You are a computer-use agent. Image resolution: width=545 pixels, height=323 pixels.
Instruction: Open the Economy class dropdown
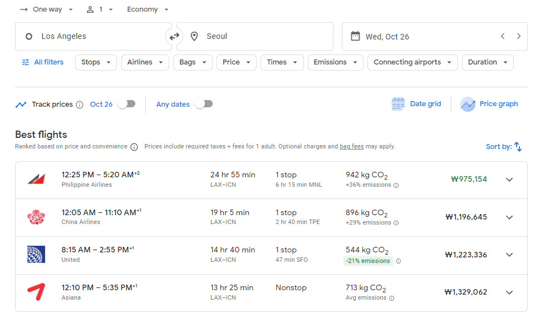pos(148,9)
